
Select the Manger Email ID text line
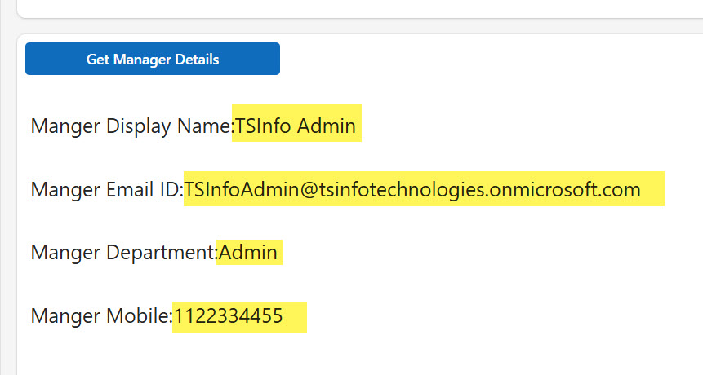(336, 189)
